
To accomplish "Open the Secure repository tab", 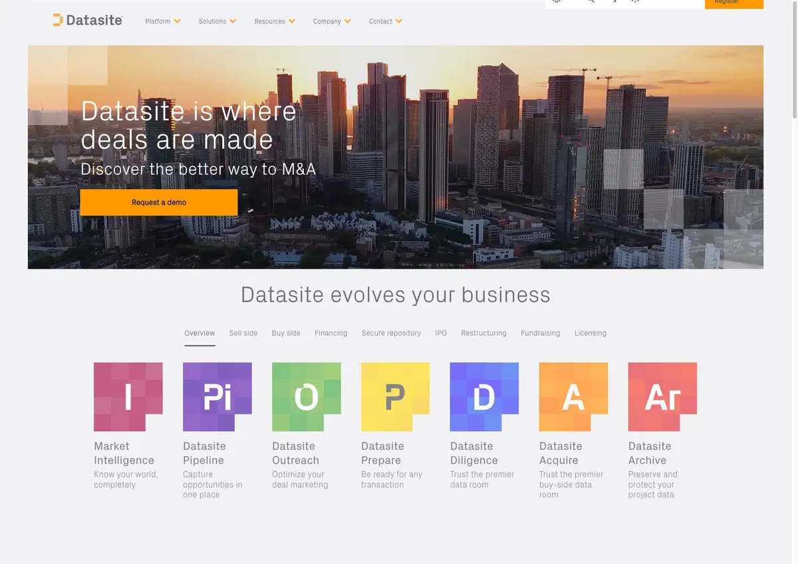I will (x=391, y=333).
